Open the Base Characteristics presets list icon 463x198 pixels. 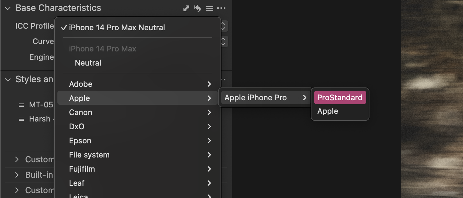pos(210,9)
